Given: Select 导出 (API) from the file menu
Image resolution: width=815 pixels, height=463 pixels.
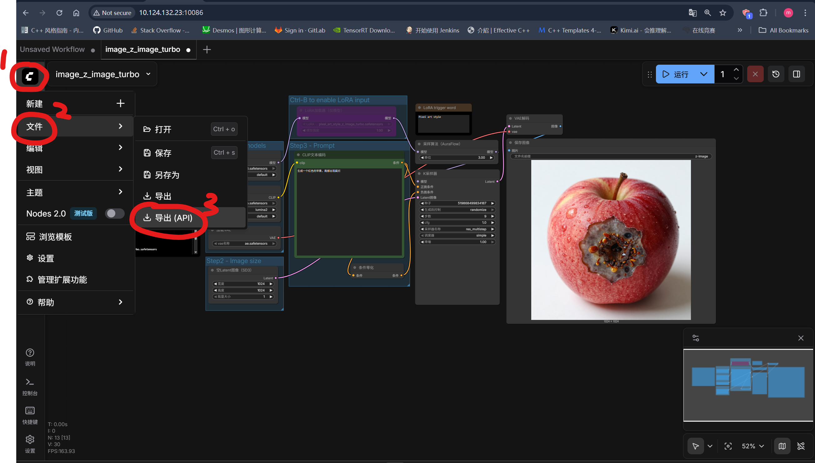Looking at the screenshot, I should [x=173, y=218].
